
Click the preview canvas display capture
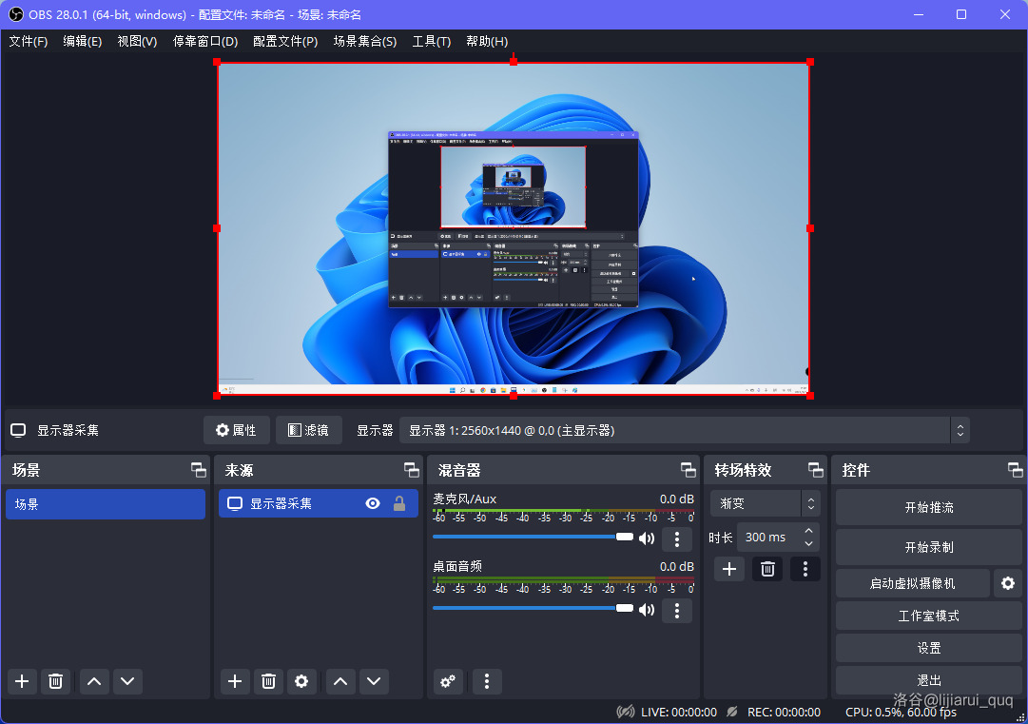pos(514,229)
